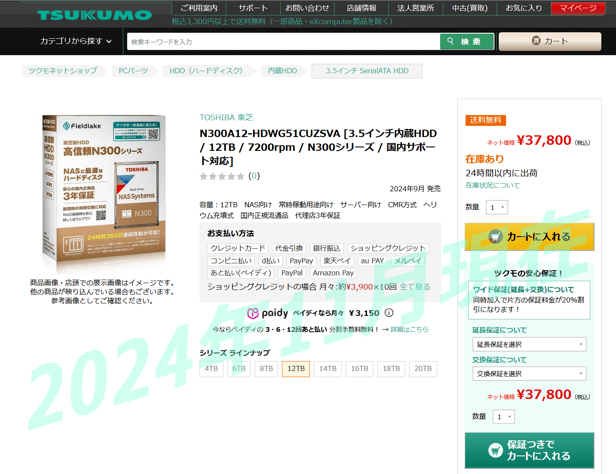The image size is (616, 474).
Task: Click PayPal payment tag
Action: coord(292,273)
